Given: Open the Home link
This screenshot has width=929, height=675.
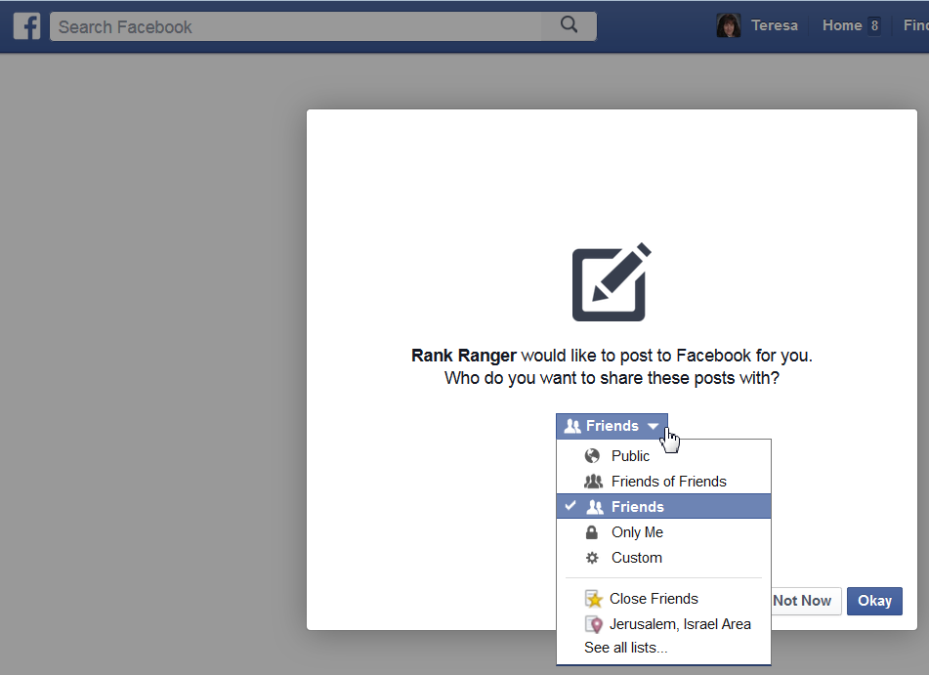Looking at the screenshot, I should click(842, 25).
